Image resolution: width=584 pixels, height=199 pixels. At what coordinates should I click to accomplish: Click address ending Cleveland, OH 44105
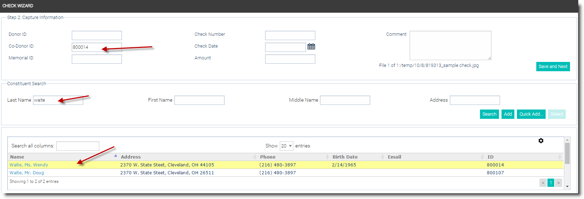[x=167, y=165]
